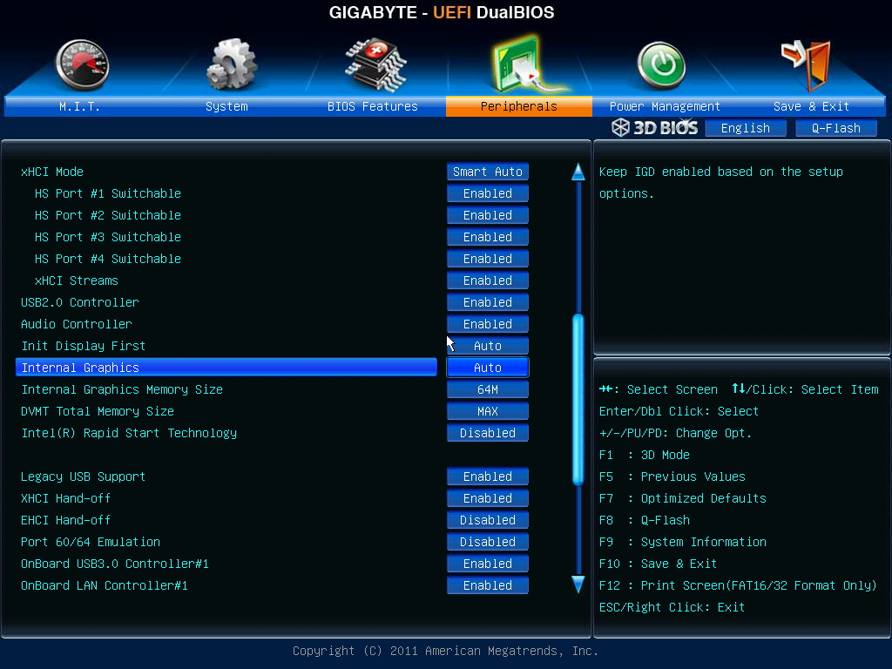The height and width of the screenshot is (669, 892).
Task: Open the xHCI Mode Smart Auto dropdown
Action: 488,172
